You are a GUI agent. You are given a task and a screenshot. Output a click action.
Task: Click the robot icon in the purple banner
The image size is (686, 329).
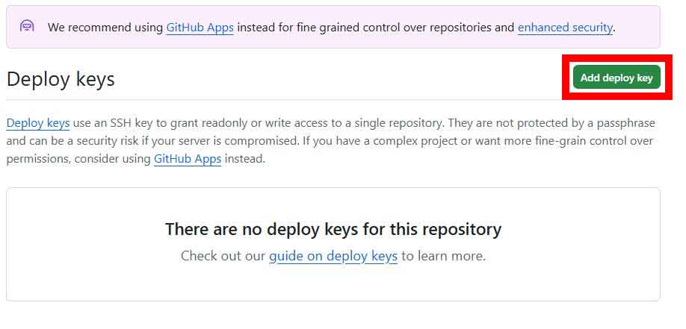(27, 26)
